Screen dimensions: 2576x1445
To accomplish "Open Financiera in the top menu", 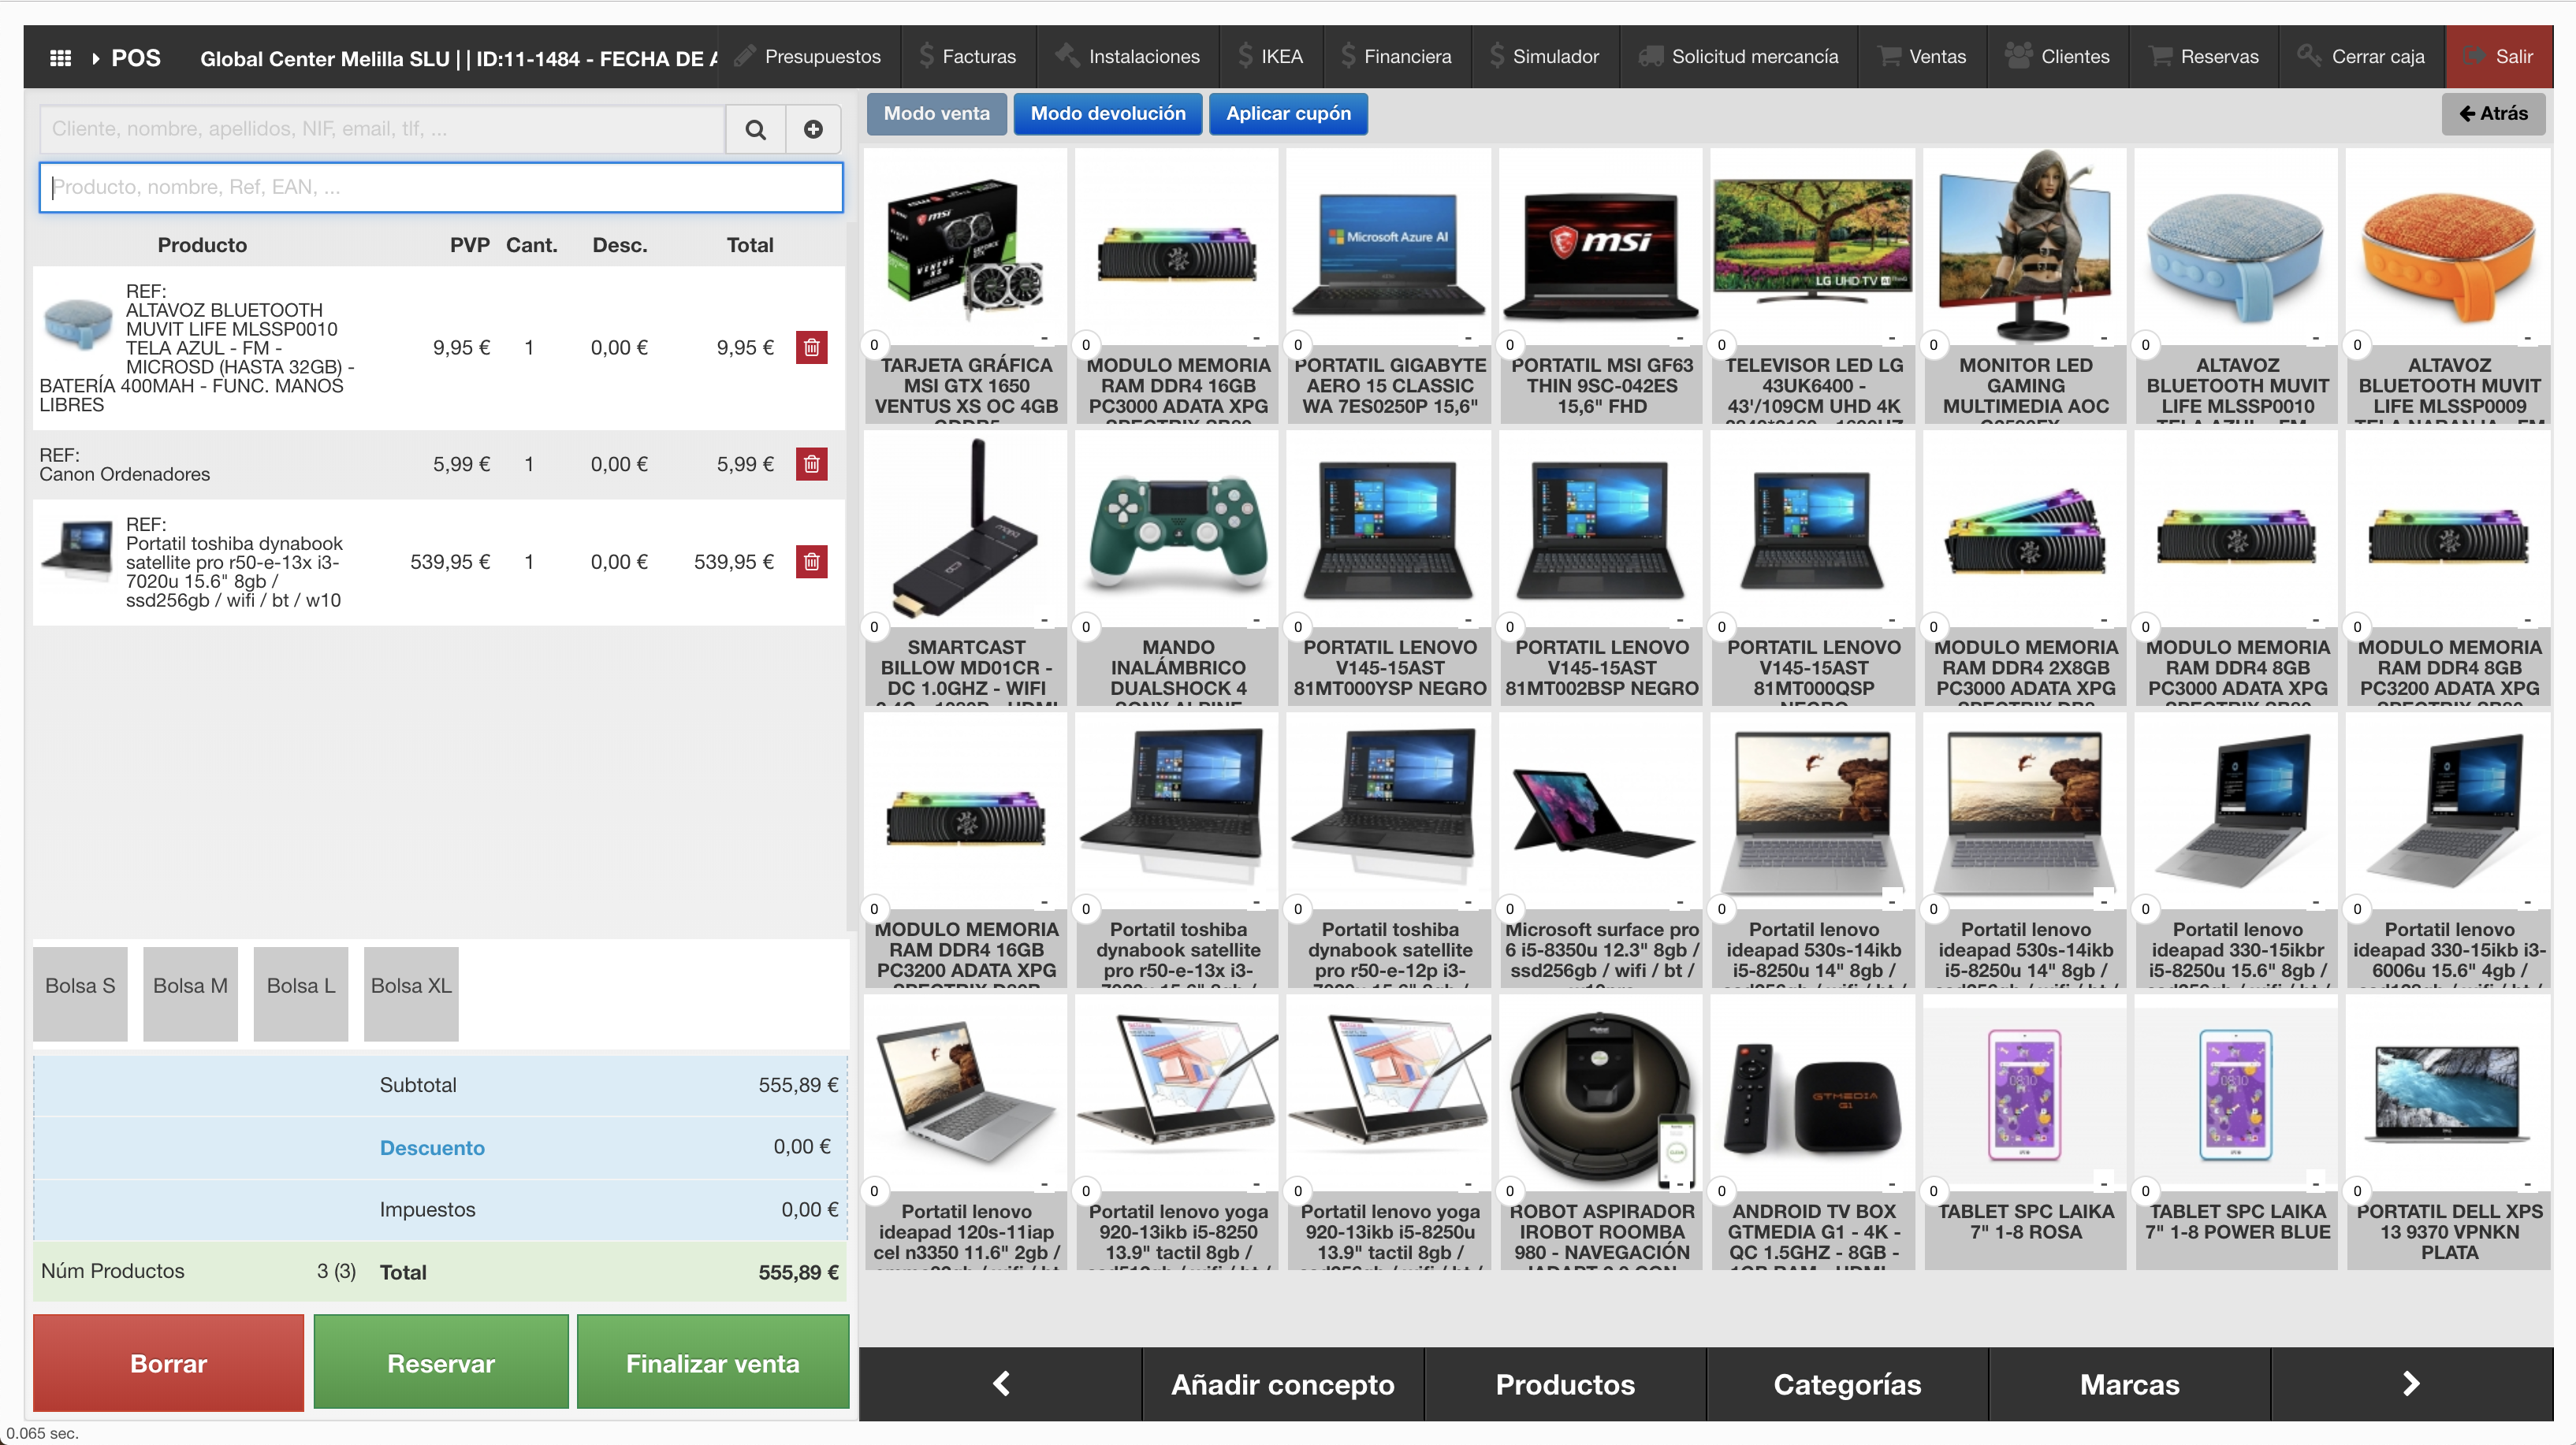I will point(1397,57).
